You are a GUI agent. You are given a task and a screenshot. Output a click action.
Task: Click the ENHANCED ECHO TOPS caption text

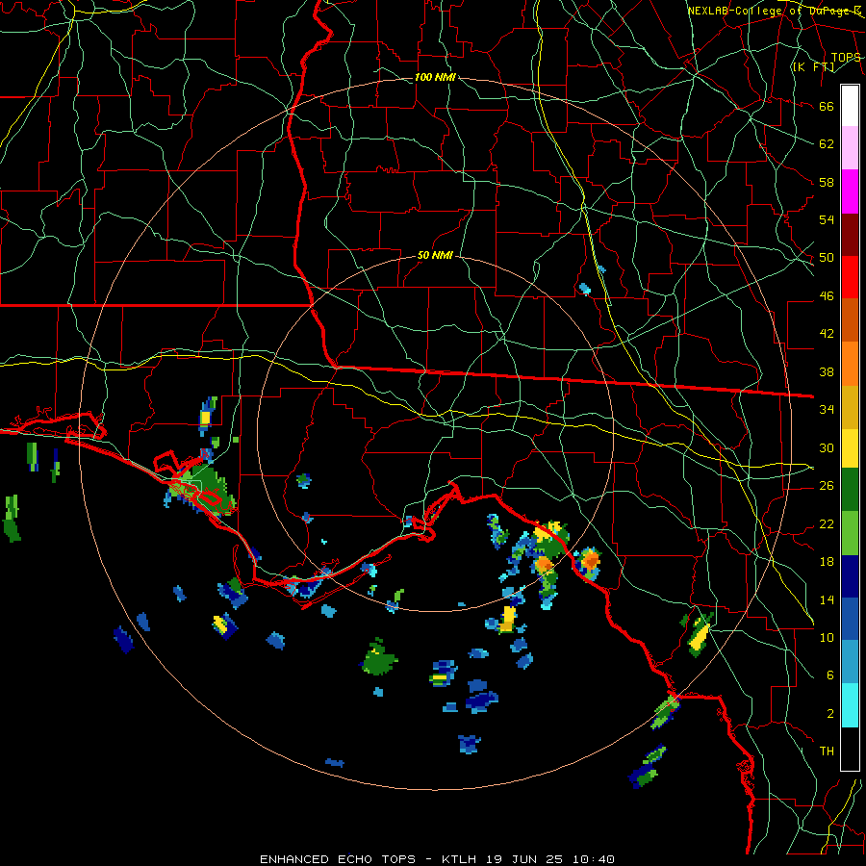(338, 859)
